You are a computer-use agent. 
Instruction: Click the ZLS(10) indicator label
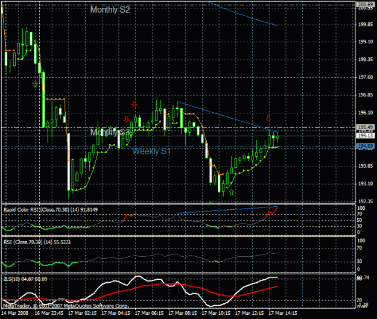coord(25,279)
